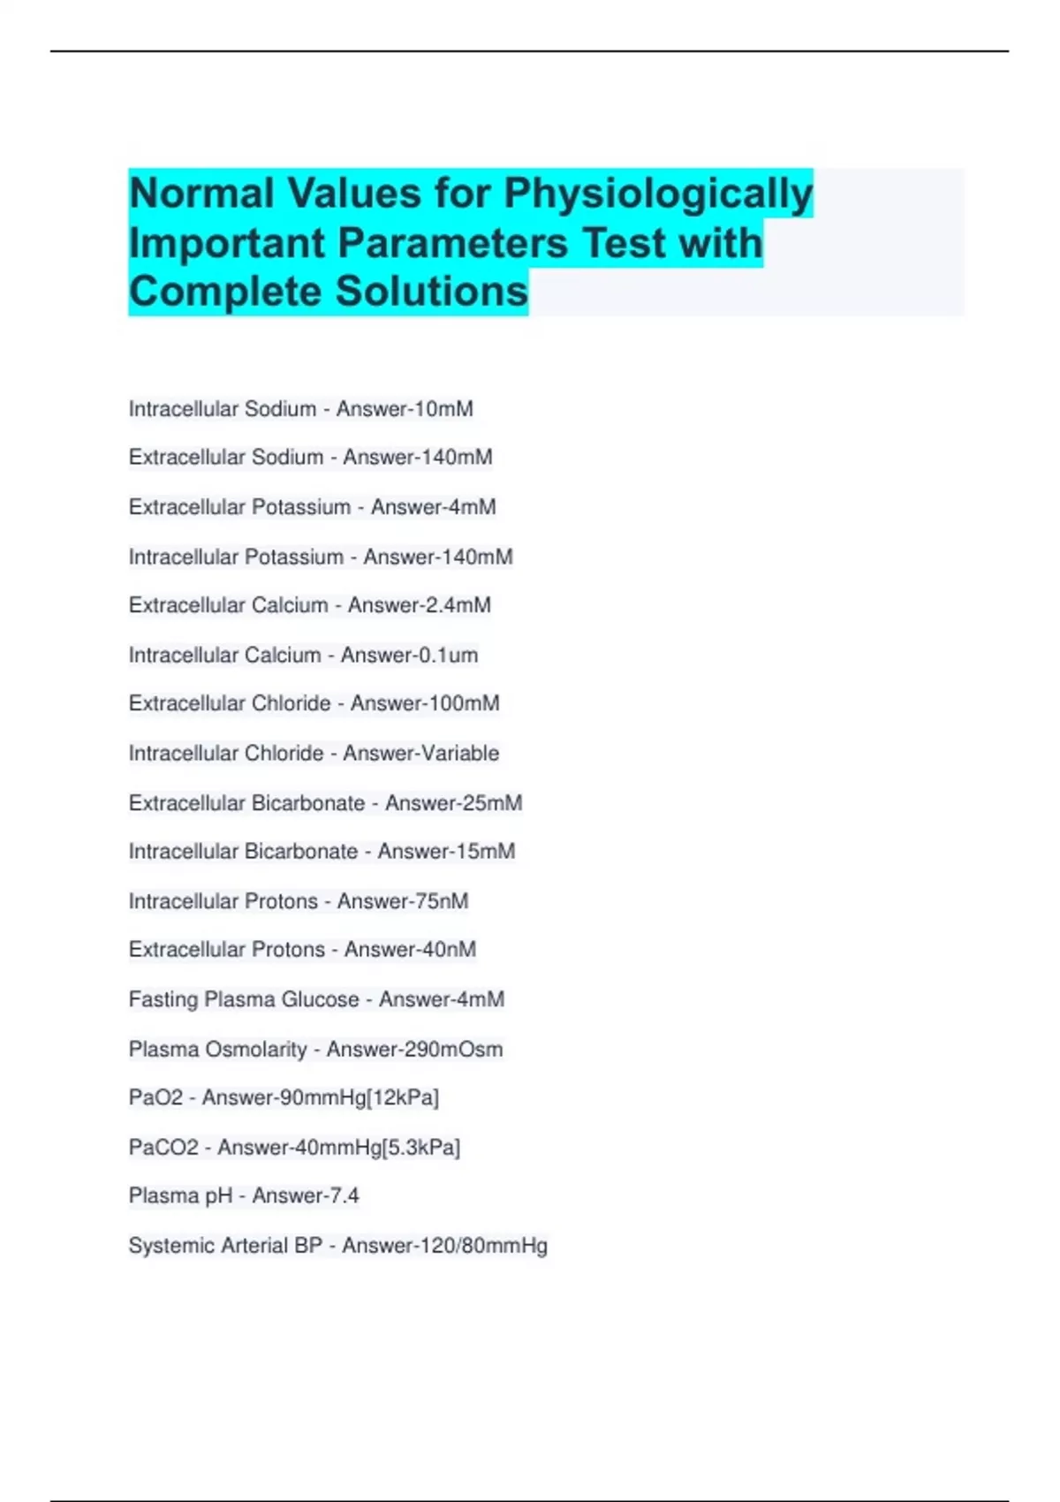Click the Extracellular Calcium 2.4mM line

[x=309, y=605]
